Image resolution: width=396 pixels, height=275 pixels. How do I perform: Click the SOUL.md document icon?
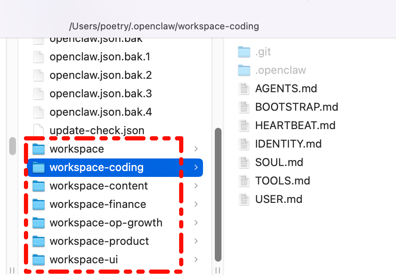[244, 163]
